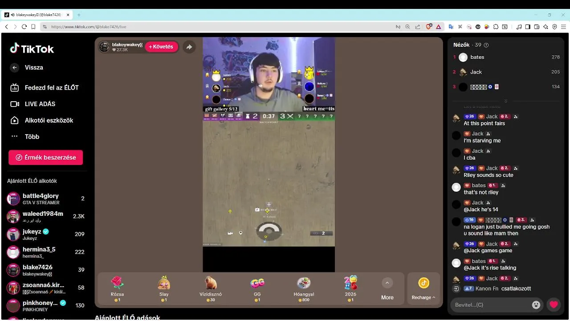Open LIVE ADÁS menu item

coord(33,104)
